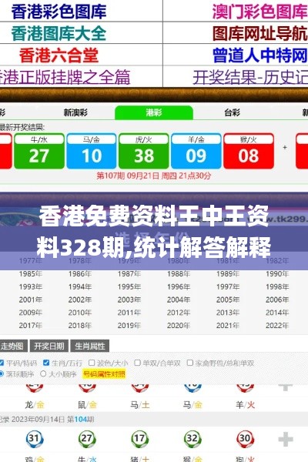This screenshot has width=308, height=462.
Task: Select year 2014年
Action: [277, 313]
